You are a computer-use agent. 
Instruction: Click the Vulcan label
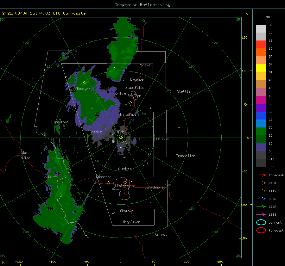(161, 235)
